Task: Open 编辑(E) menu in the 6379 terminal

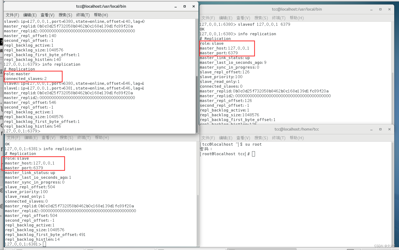Action: (x=30, y=15)
